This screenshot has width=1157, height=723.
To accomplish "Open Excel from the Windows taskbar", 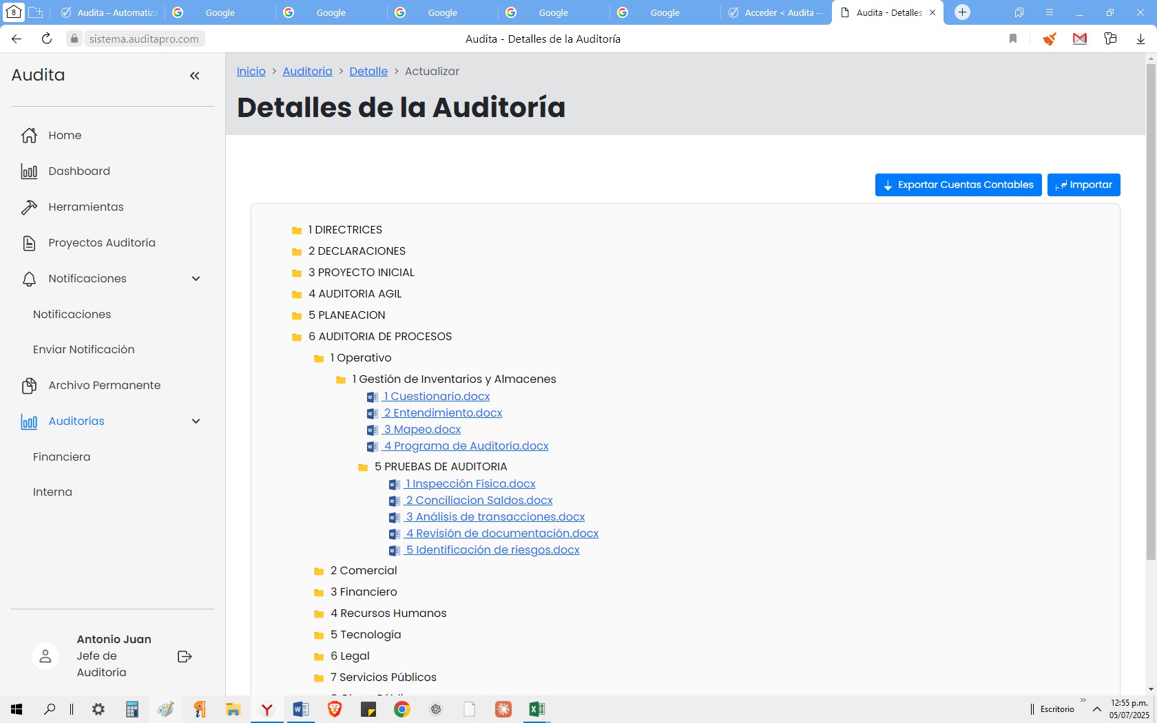I will [x=536, y=709].
